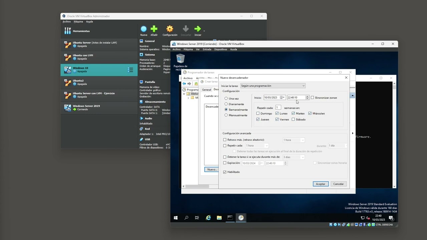Open the taskbar search magnifier icon

tap(186, 218)
